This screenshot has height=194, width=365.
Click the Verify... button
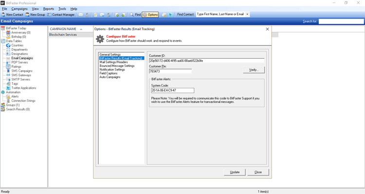[x=254, y=70]
